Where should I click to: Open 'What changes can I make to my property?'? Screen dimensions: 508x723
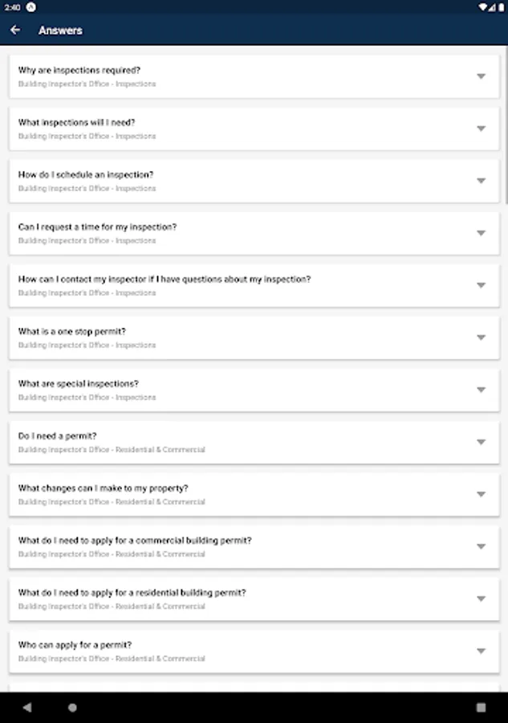click(104, 488)
